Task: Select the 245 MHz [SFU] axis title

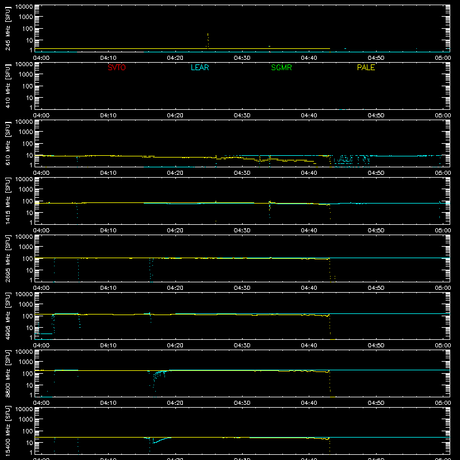Action: click(x=7, y=29)
